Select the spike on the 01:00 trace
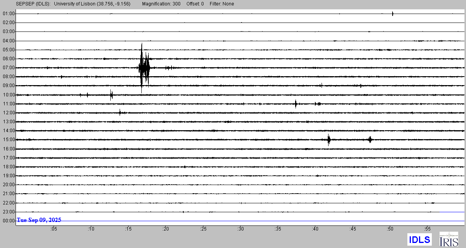 pos(393,14)
